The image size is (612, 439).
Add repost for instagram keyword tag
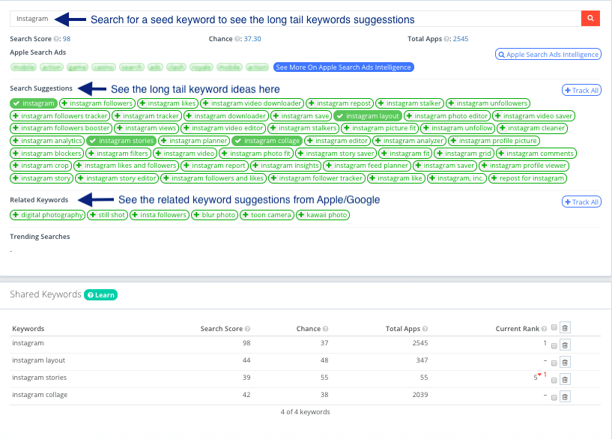pyautogui.click(x=527, y=178)
